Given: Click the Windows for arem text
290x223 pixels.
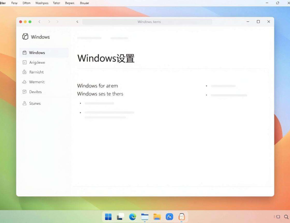Looking at the screenshot, I should tap(97, 86).
